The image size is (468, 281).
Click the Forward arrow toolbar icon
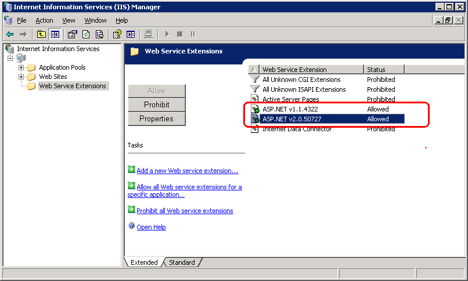[x=23, y=34]
